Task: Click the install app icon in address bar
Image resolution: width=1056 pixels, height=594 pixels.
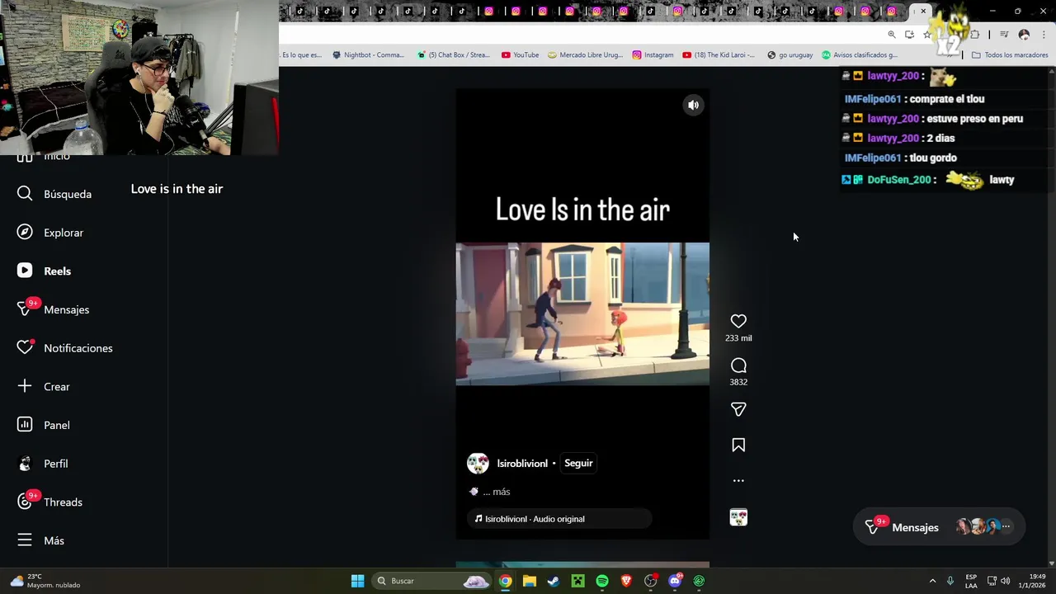Action: 909,35
